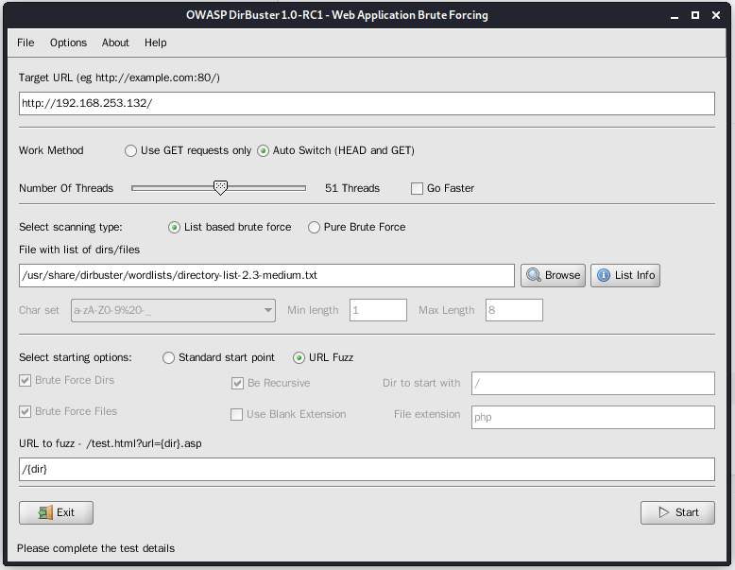Toggle Use Blank Extension checkbox
The width and height of the screenshot is (735, 570).
237,415
